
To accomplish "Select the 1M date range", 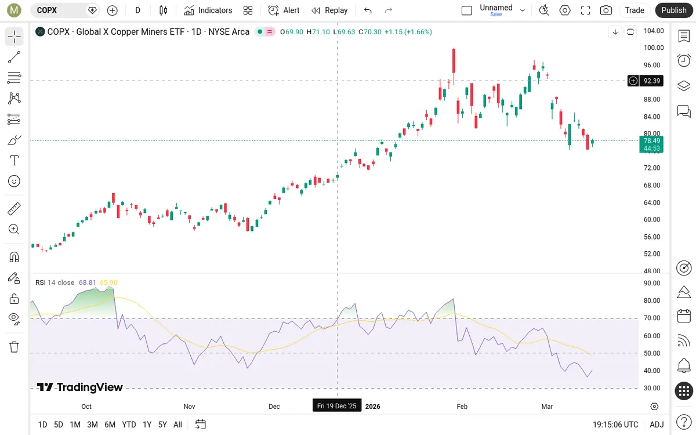I will point(75,425).
